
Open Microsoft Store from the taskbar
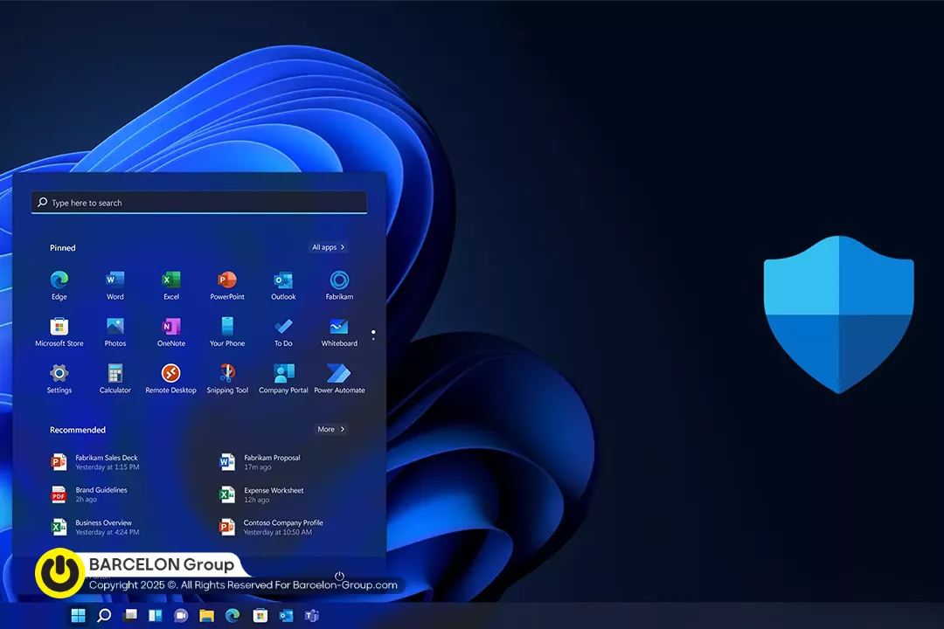[x=260, y=615]
